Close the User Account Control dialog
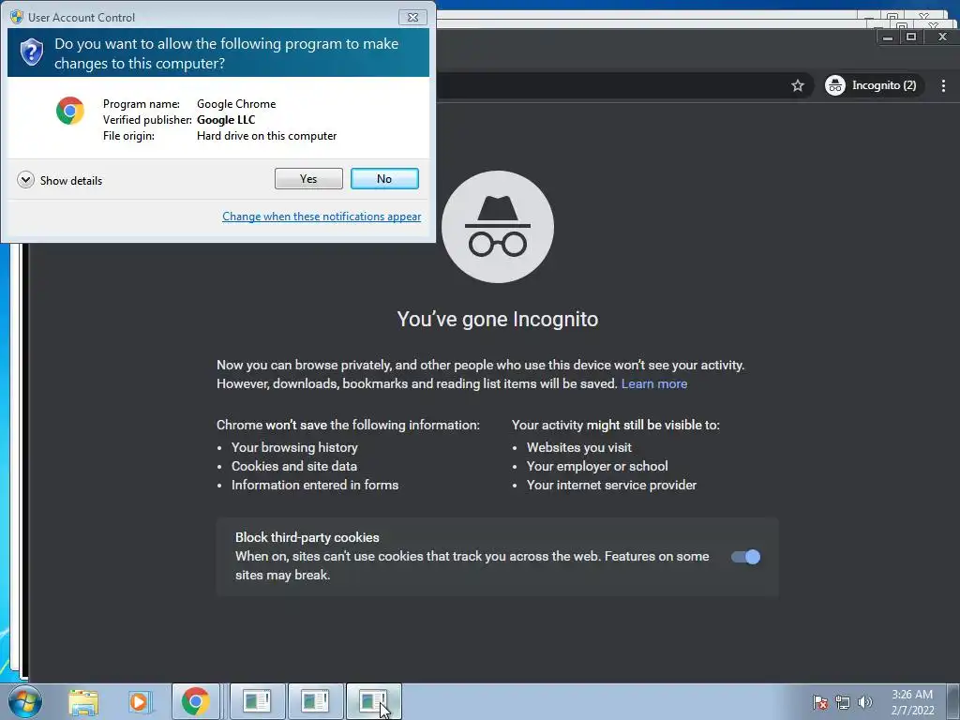Viewport: 960px width, 720px height. click(x=412, y=17)
